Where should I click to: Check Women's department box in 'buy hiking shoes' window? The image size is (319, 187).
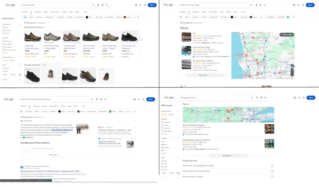3,30
